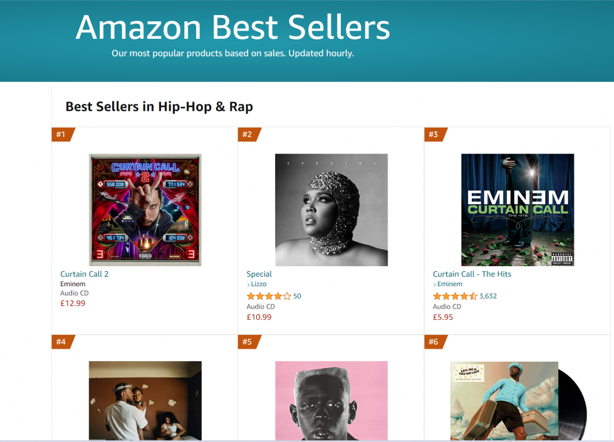Viewport: 614px width, 442px height.
Task: Open the Eminem artist link under #3
Action: (450, 284)
